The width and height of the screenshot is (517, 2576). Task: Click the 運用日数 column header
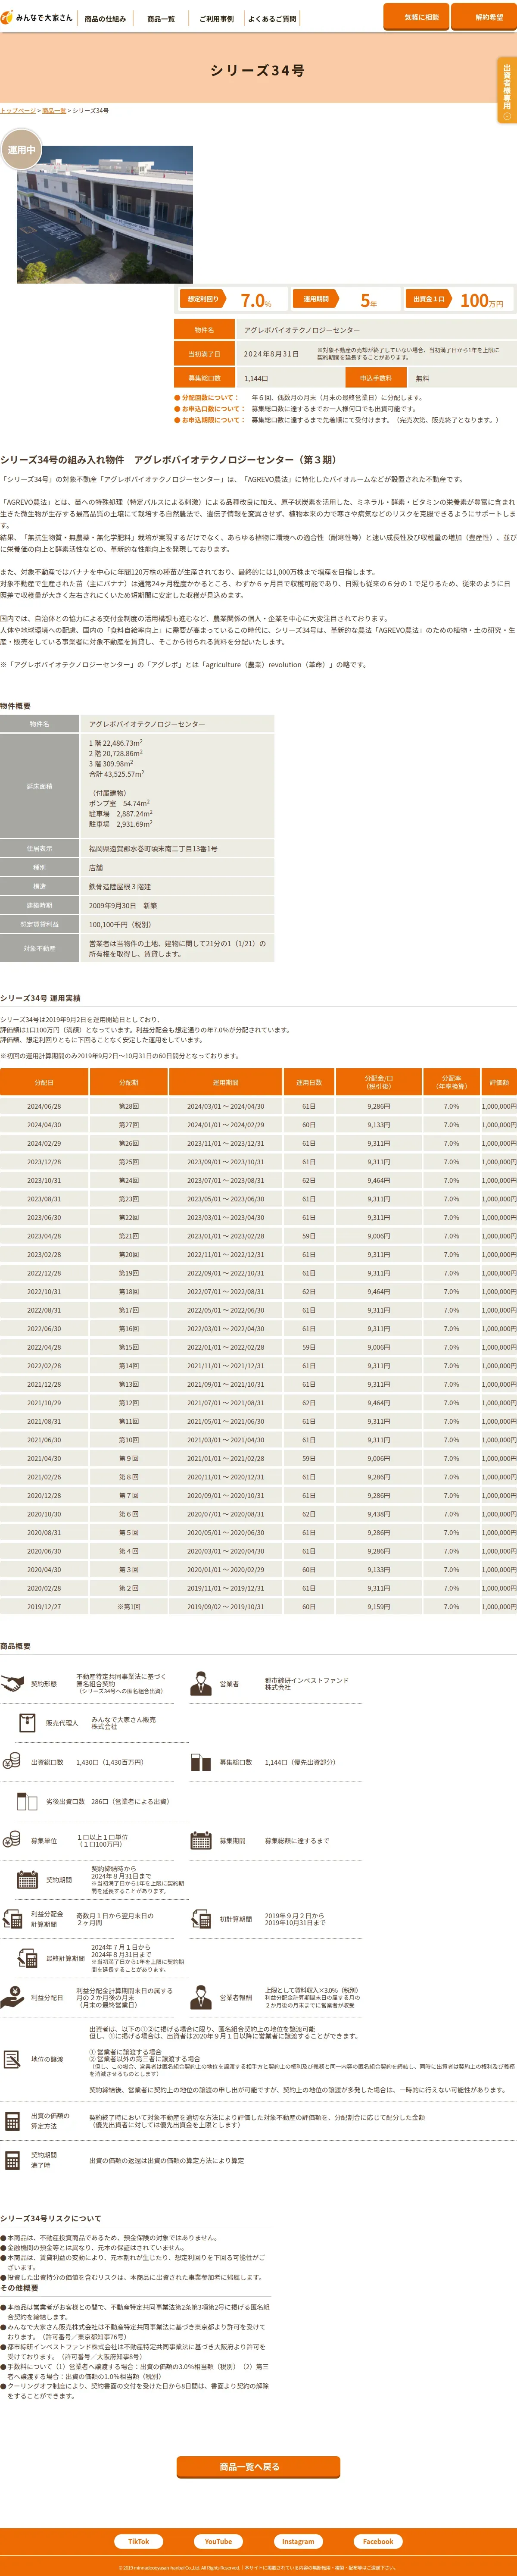click(309, 1082)
